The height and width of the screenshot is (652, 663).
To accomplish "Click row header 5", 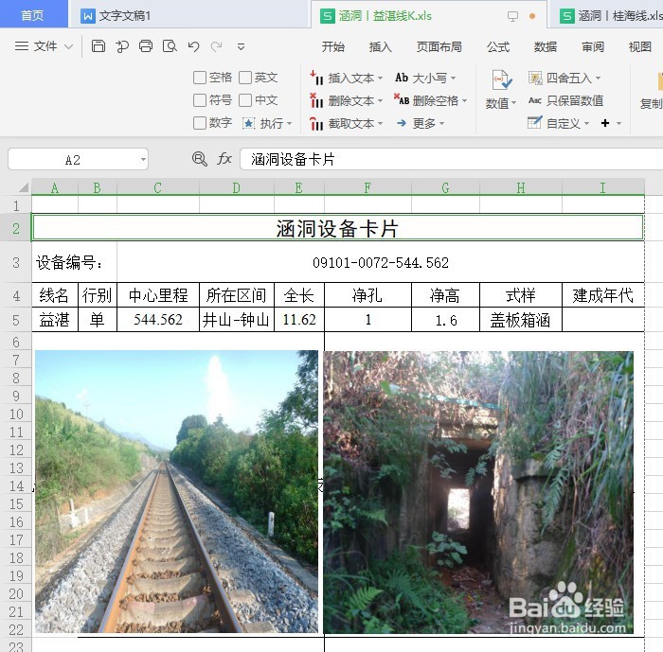I will pyautogui.click(x=16, y=320).
